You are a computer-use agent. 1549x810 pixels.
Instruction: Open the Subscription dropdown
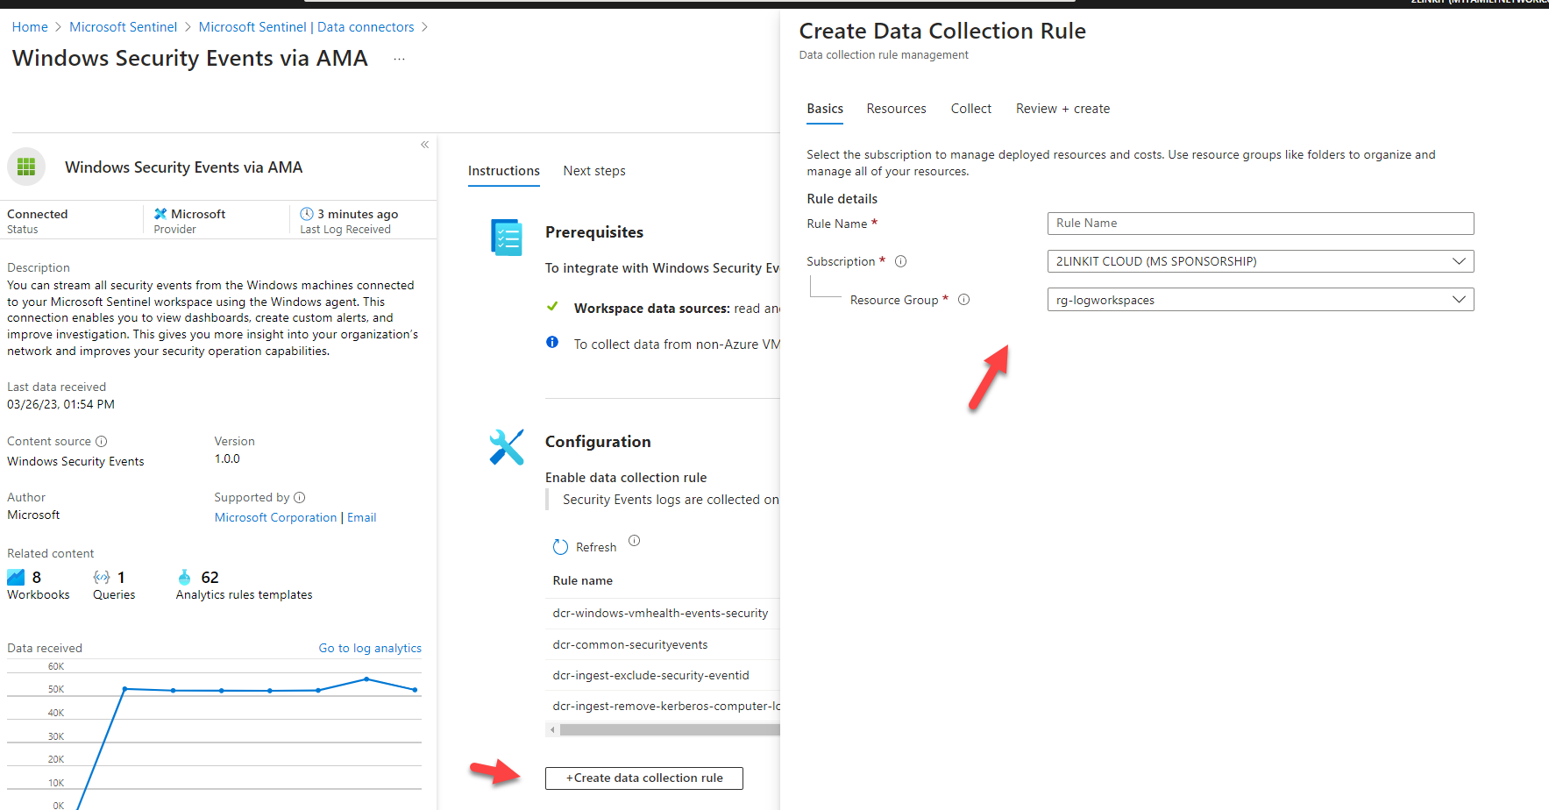point(1458,260)
